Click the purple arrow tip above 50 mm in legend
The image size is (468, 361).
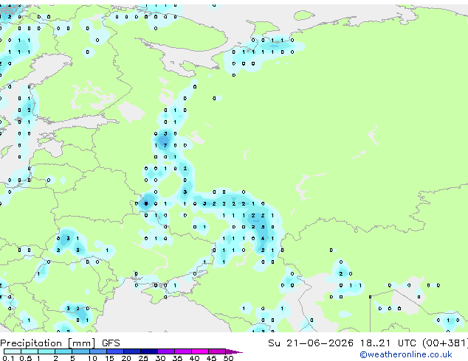(234, 351)
